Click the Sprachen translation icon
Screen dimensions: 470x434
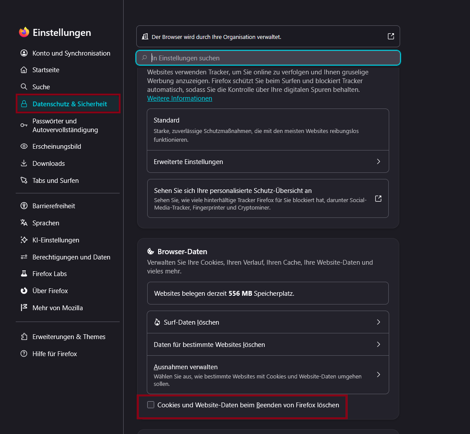tap(24, 223)
